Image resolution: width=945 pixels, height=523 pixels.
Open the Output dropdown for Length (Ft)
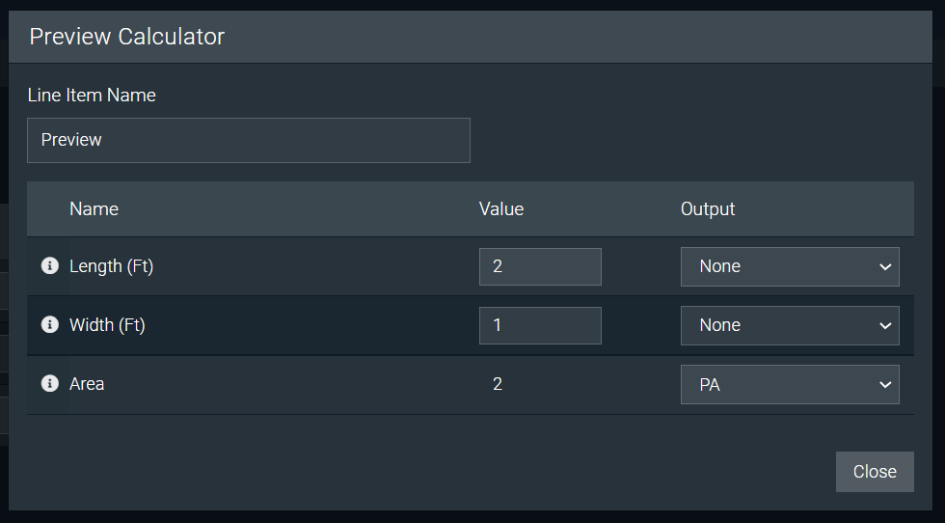click(x=790, y=266)
